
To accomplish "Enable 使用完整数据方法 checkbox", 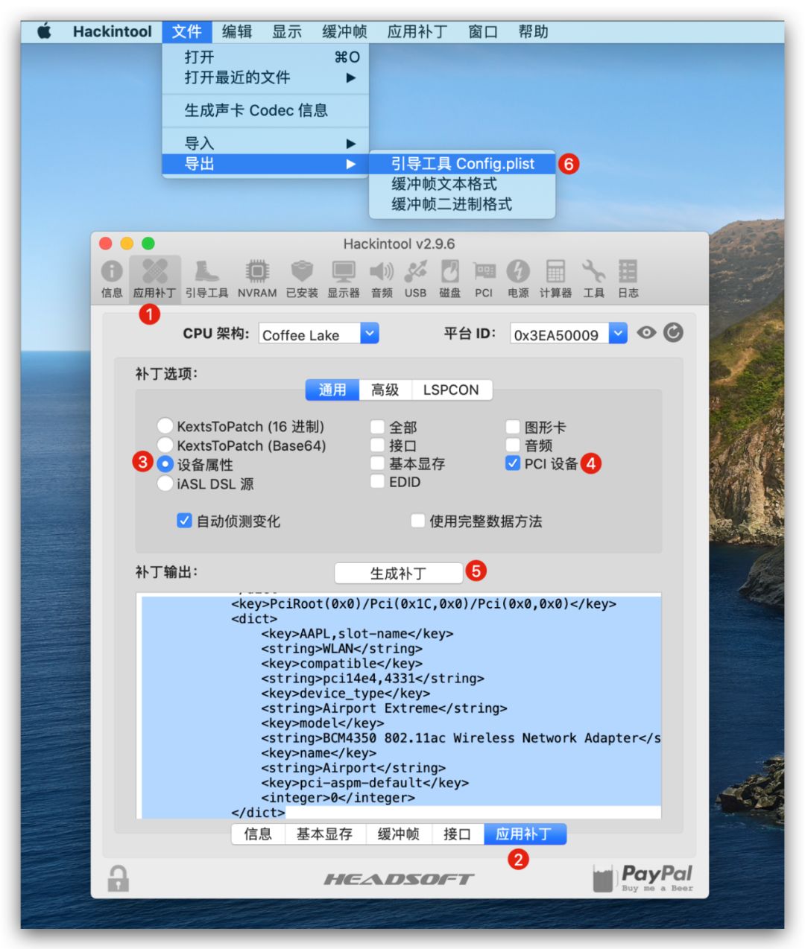I will (x=417, y=521).
